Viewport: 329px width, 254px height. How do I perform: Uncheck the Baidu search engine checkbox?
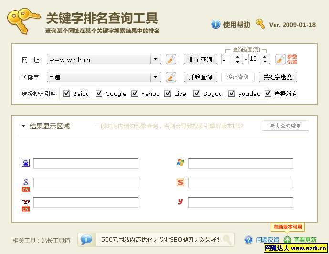[66, 93]
